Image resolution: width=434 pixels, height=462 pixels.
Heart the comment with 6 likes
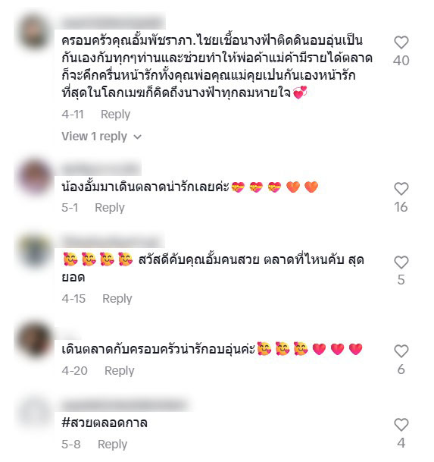[x=401, y=351]
